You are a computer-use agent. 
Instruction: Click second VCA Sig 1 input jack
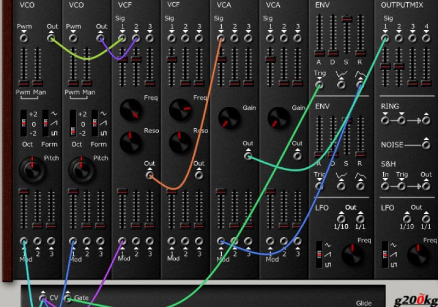point(270,38)
